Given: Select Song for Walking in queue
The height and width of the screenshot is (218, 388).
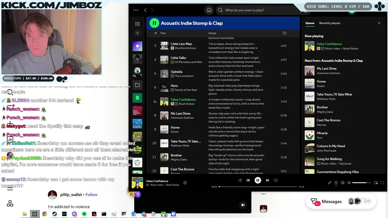Looking at the screenshot, I should (x=343, y=161).
